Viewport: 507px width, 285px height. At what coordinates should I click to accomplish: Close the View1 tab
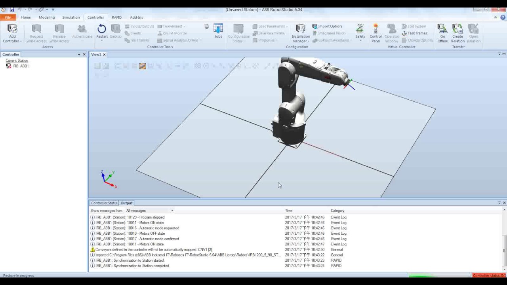click(x=105, y=54)
